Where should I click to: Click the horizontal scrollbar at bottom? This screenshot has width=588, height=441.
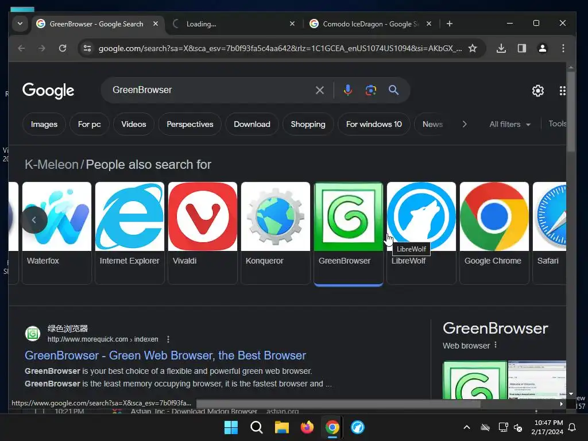coord(338,404)
